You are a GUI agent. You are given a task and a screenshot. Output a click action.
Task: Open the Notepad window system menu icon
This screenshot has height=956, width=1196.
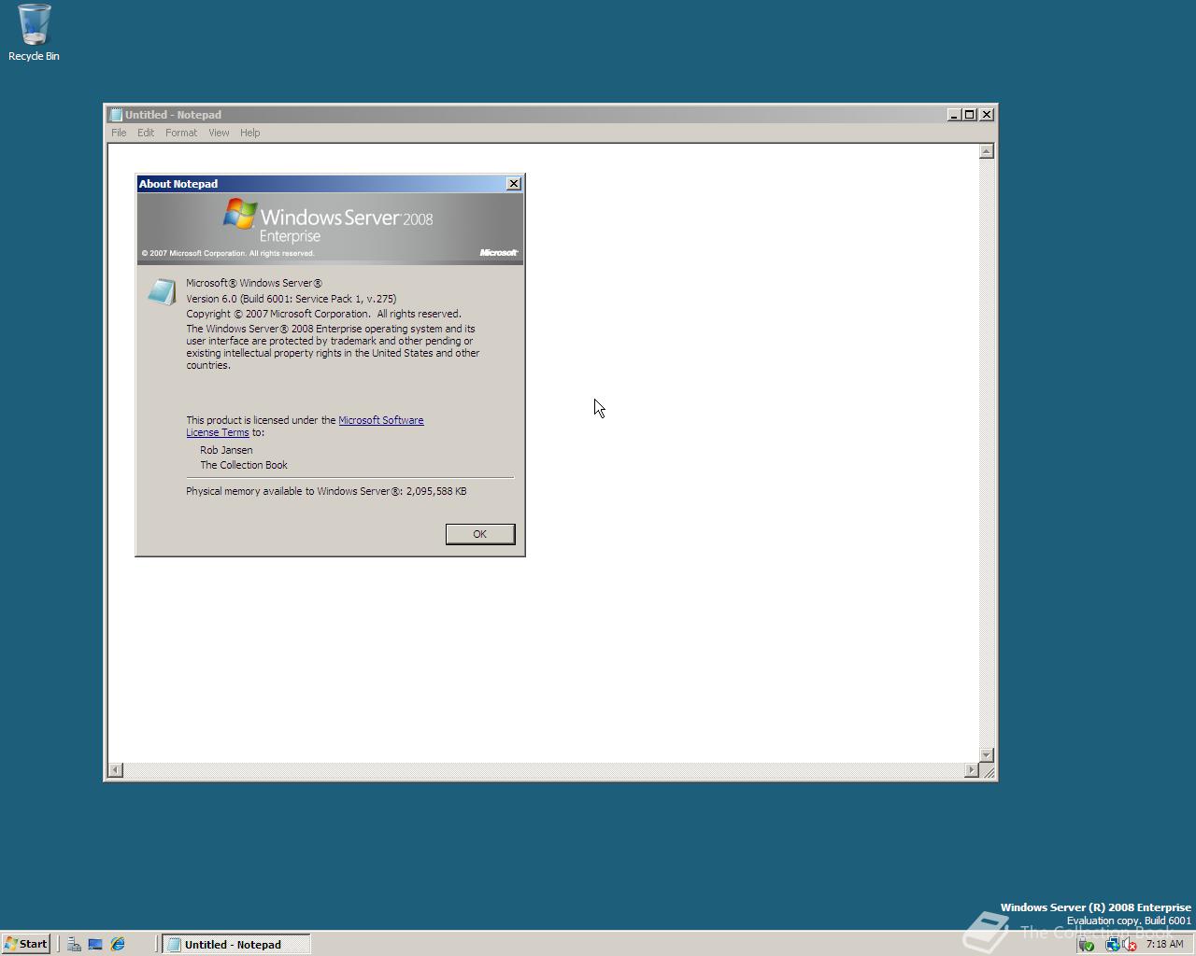pyautogui.click(x=116, y=115)
